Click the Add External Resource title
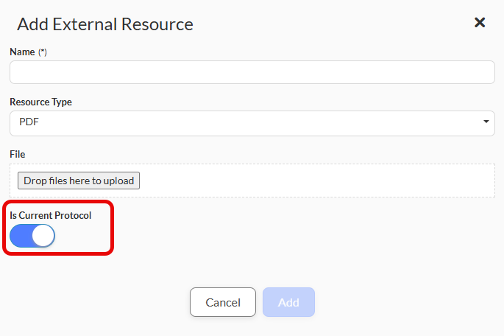504x336 pixels. click(x=105, y=24)
